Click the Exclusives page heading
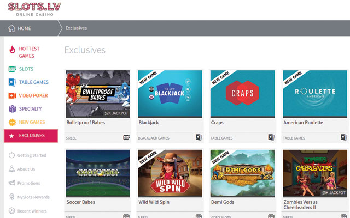 [x=85, y=50]
